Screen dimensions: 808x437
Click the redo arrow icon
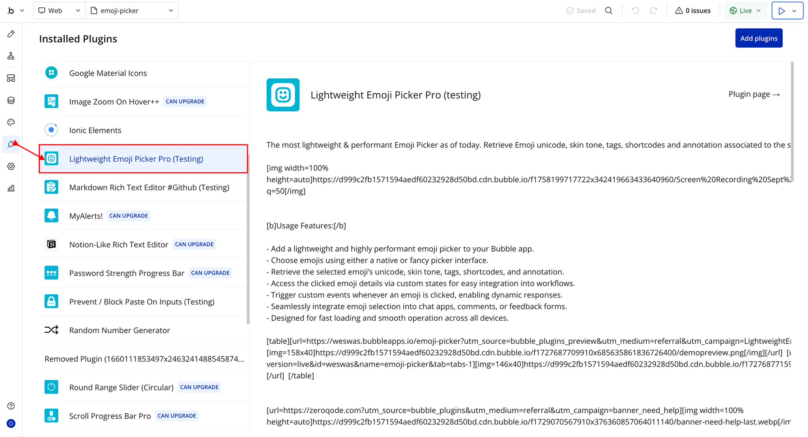coord(653,11)
